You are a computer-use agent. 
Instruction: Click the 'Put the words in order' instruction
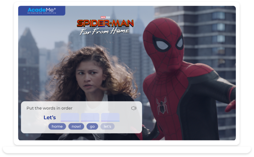coord(49,108)
